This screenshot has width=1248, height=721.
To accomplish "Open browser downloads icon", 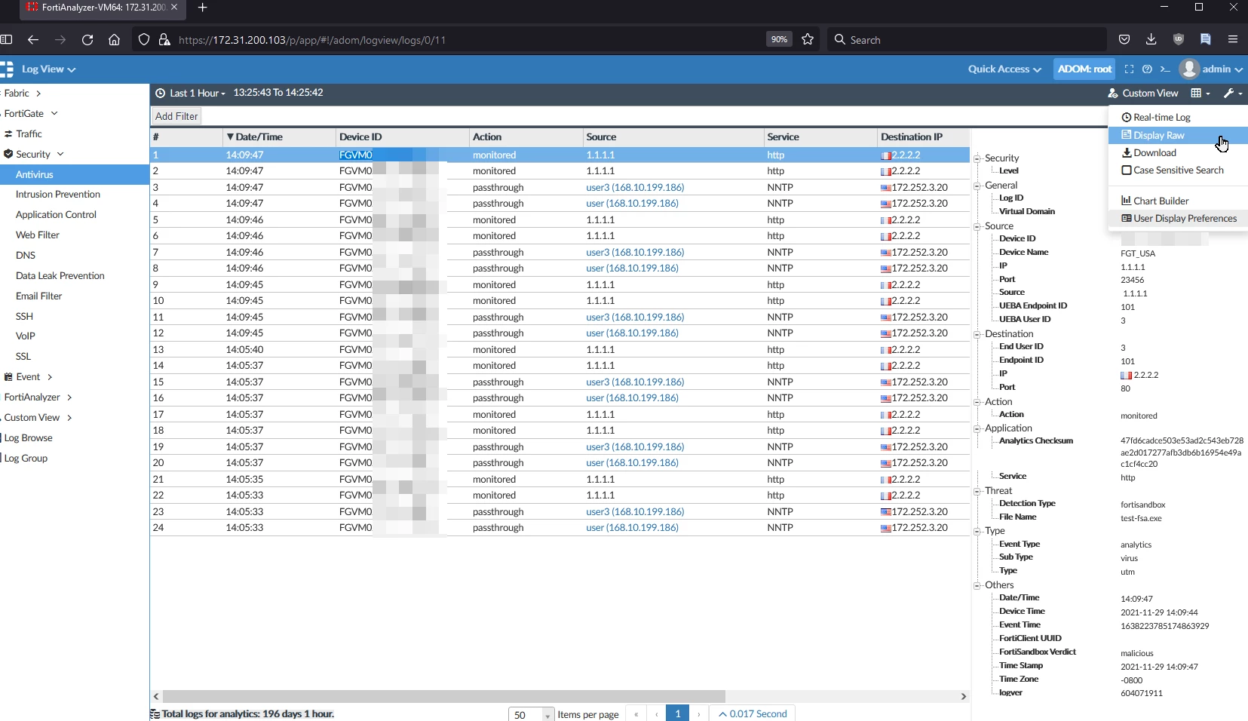I will [x=1151, y=40].
